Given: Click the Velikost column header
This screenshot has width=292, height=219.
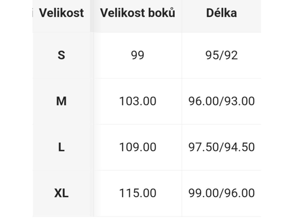Looking at the screenshot, I should coord(62,13).
